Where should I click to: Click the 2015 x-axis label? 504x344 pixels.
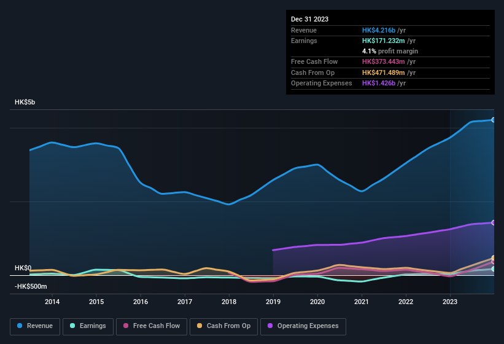pyautogui.click(x=96, y=302)
